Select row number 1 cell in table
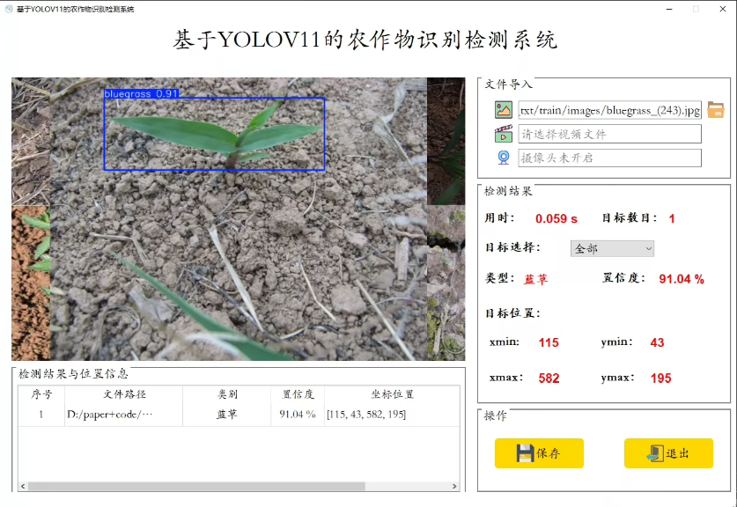The height and width of the screenshot is (507, 737). coord(41,415)
